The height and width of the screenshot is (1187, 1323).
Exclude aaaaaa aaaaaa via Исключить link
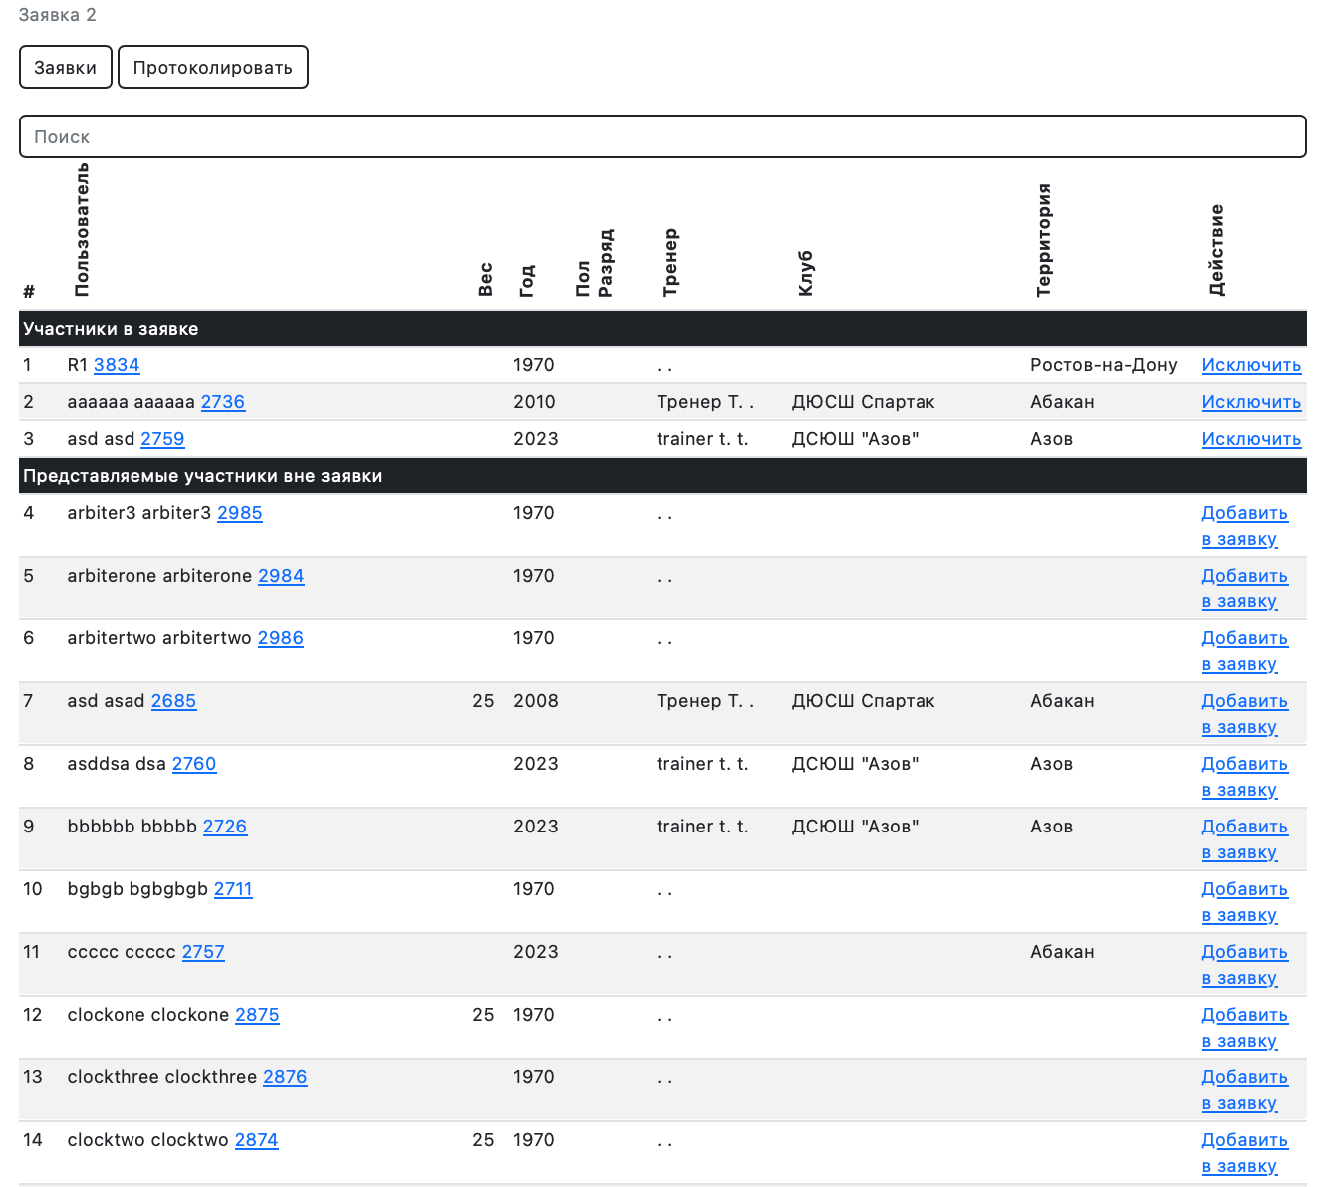[1251, 402]
